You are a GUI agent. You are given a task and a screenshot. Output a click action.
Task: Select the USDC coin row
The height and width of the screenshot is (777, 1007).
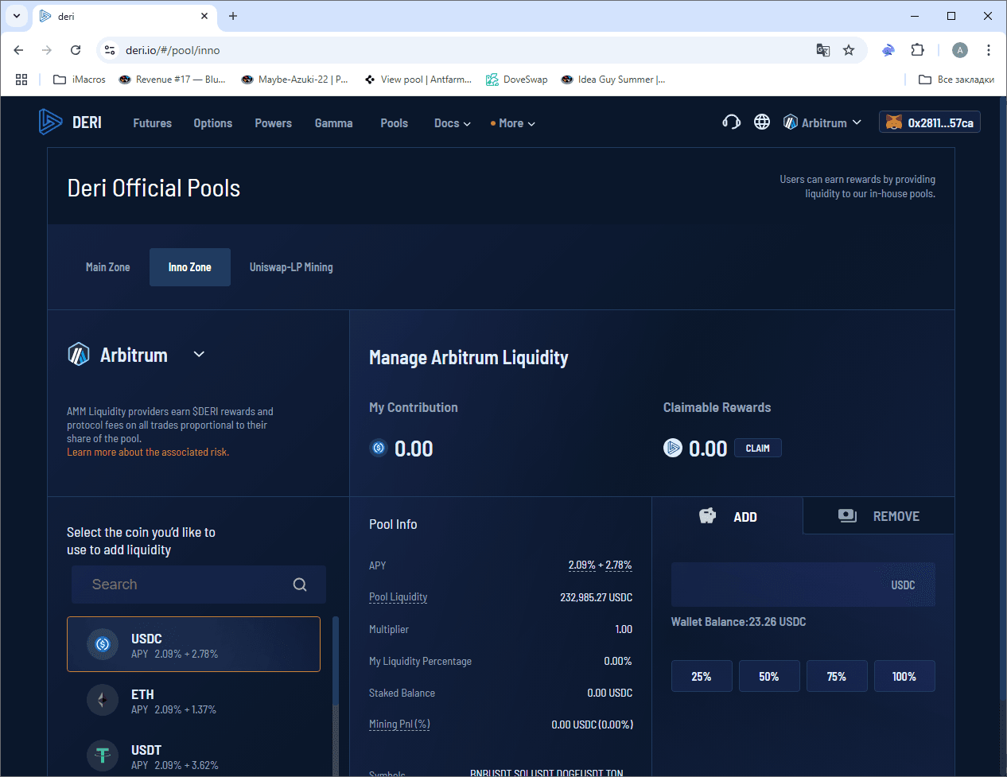coord(193,644)
